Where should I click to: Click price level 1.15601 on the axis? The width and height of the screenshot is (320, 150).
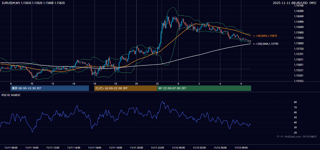click(299, 65)
